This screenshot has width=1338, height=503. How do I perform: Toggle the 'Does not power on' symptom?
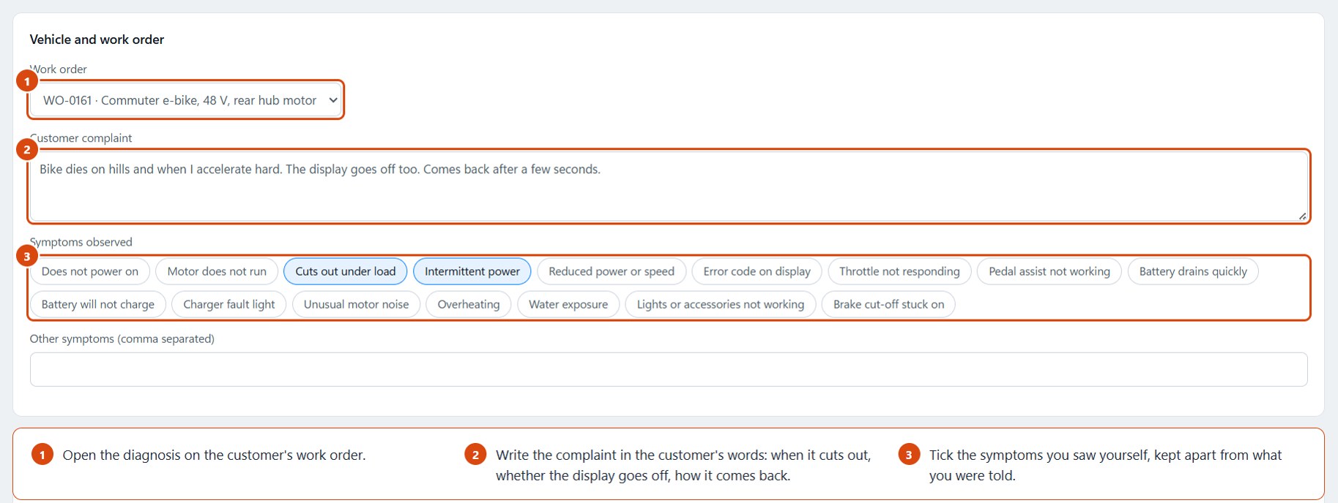90,271
